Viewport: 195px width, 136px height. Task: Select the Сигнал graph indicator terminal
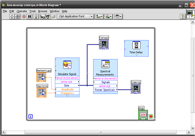click(104, 44)
